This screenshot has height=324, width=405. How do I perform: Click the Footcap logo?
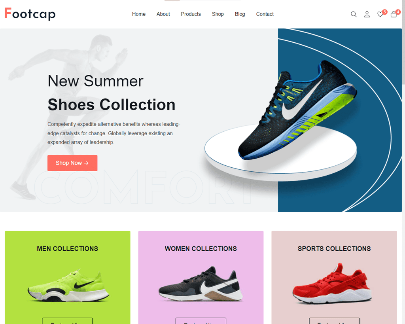(x=30, y=14)
